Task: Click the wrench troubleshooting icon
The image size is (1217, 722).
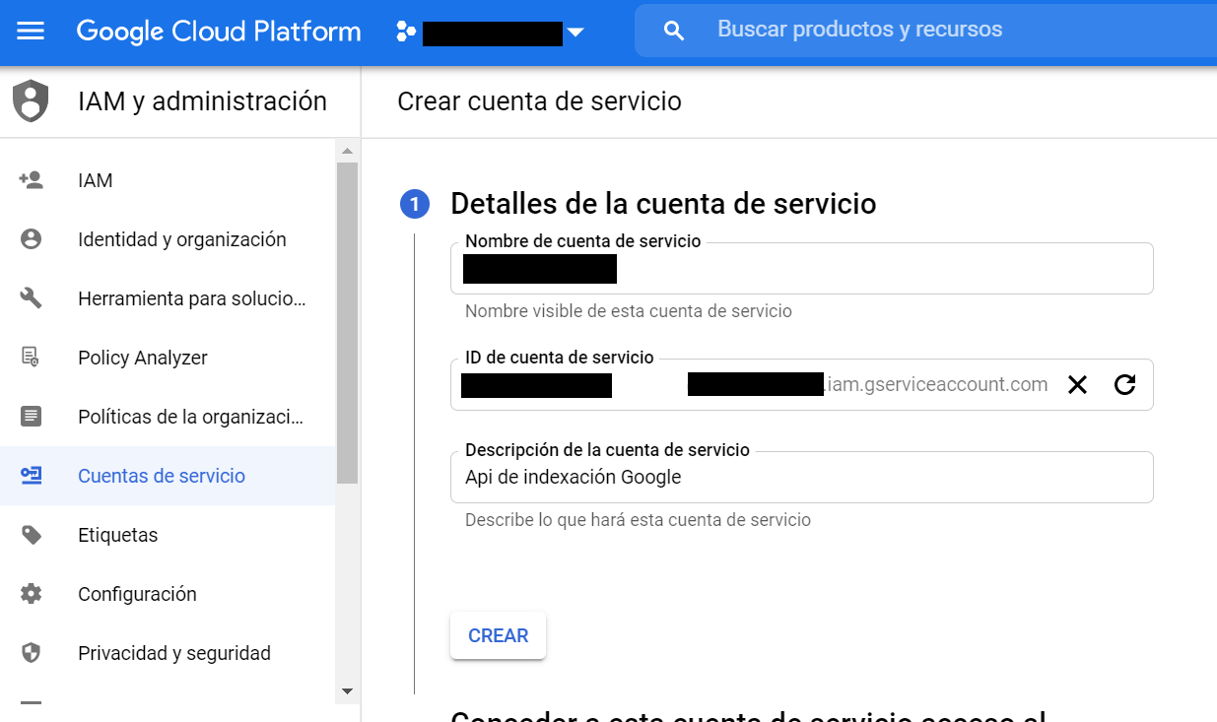Action: 31,298
